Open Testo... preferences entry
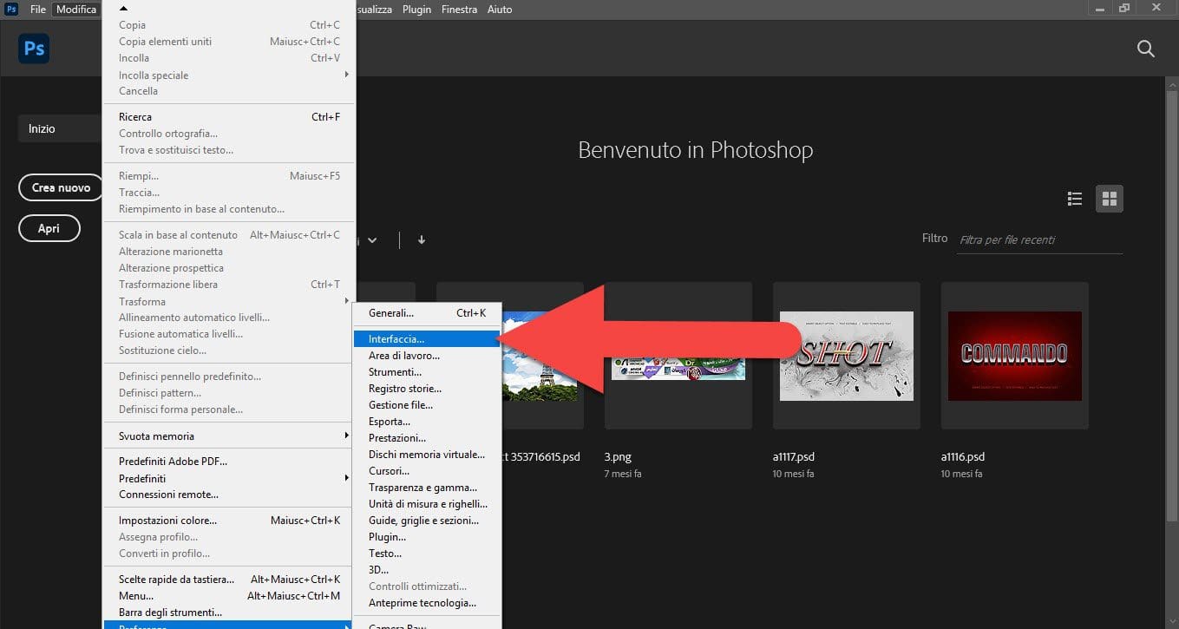 pyautogui.click(x=427, y=554)
